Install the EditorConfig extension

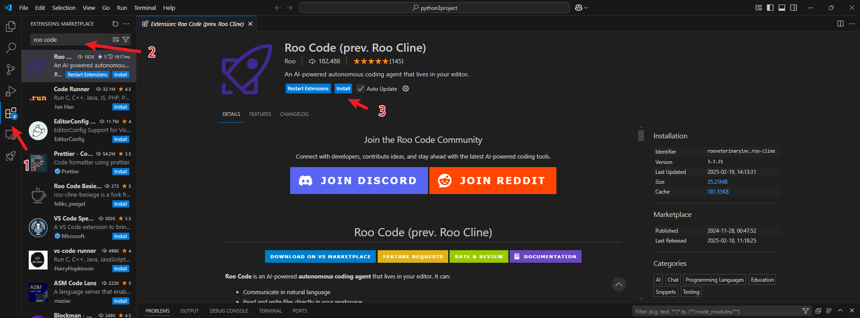point(120,139)
